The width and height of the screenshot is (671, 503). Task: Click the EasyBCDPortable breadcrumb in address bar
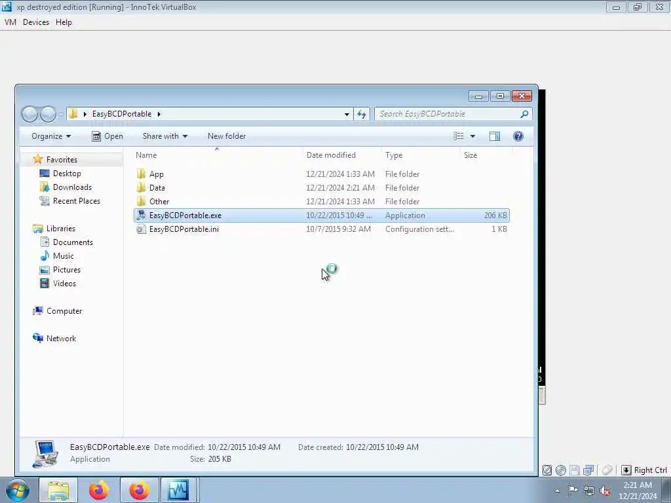pyautogui.click(x=121, y=114)
